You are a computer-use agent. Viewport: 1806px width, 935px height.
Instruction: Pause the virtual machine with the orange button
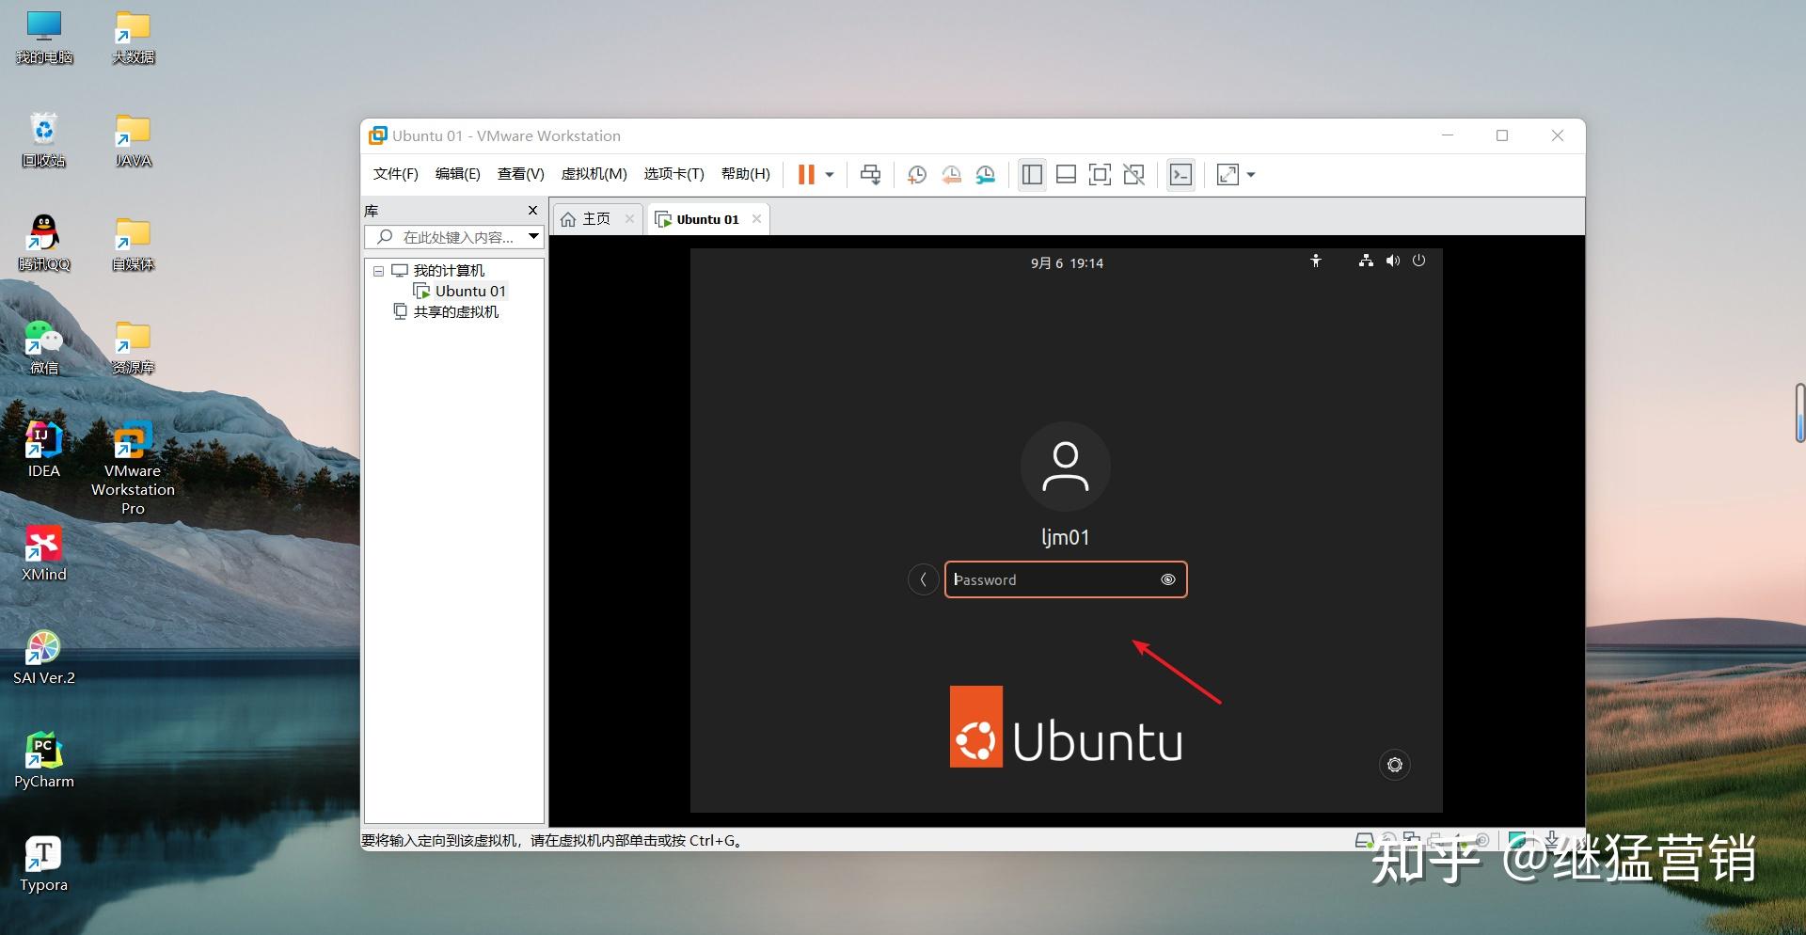pos(806,174)
